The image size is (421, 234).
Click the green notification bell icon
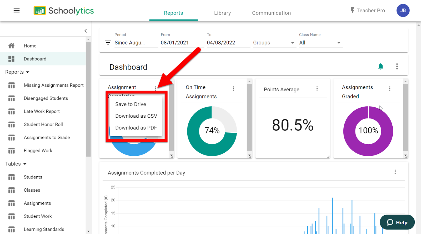point(380,66)
